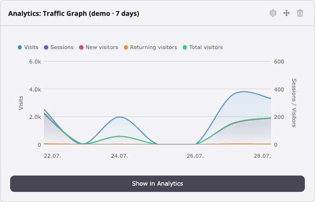Click the Sessions legend label

(62, 47)
